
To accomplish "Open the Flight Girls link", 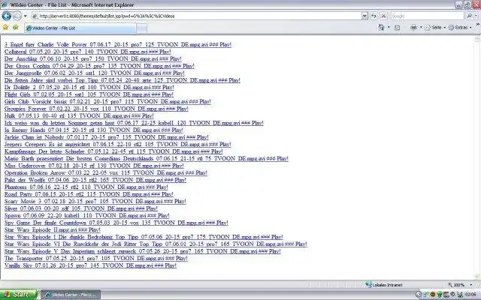I will 89,94.
